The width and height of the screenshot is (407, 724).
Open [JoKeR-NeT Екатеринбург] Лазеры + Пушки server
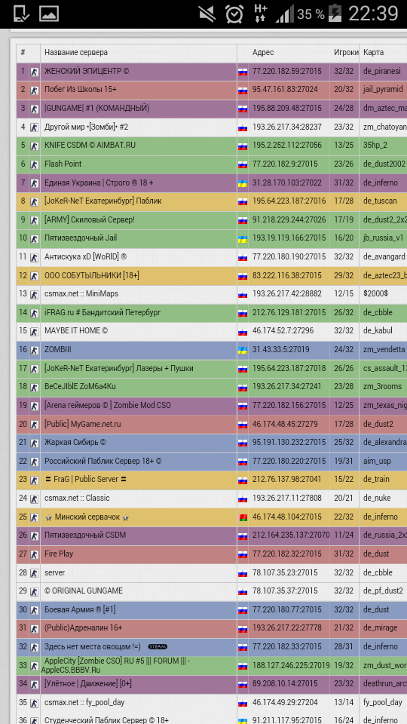click(x=118, y=368)
